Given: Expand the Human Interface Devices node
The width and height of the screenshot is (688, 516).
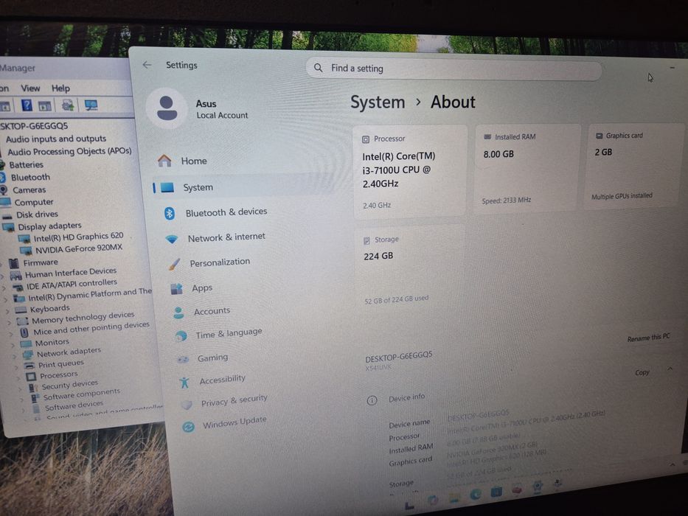Looking at the screenshot, I should 3,276.
